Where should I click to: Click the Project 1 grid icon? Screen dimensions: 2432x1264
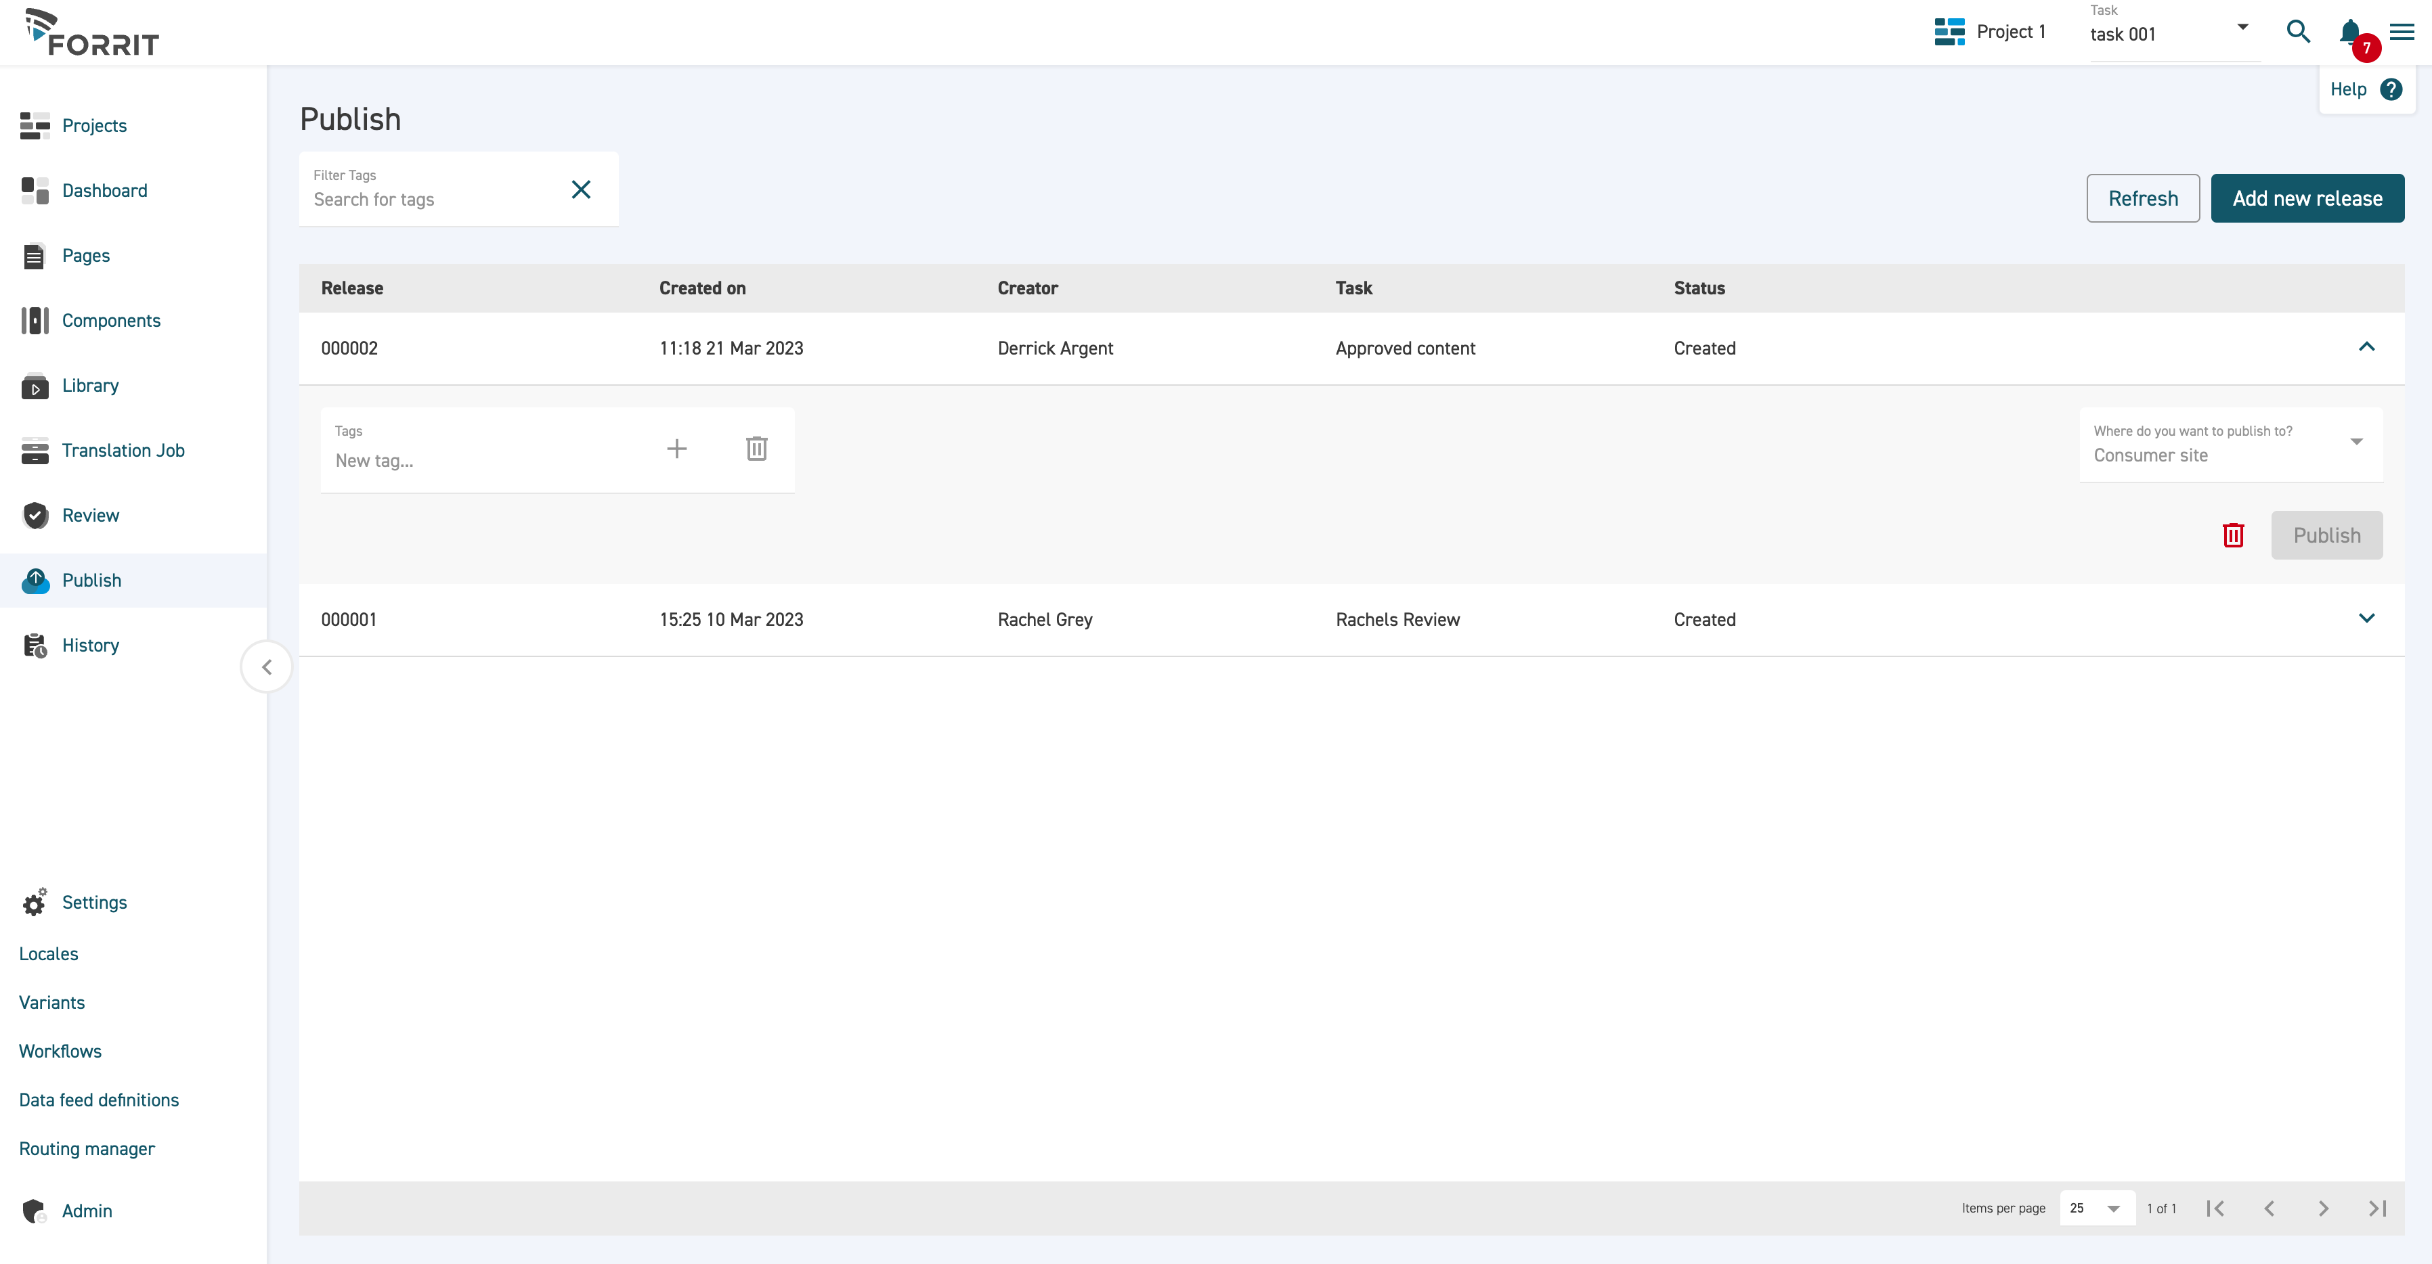(1949, 32)
